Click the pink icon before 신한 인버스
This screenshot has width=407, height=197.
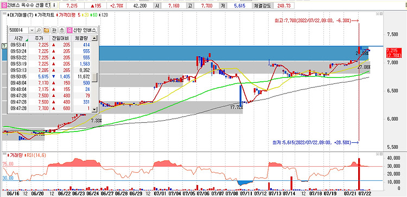69,30
